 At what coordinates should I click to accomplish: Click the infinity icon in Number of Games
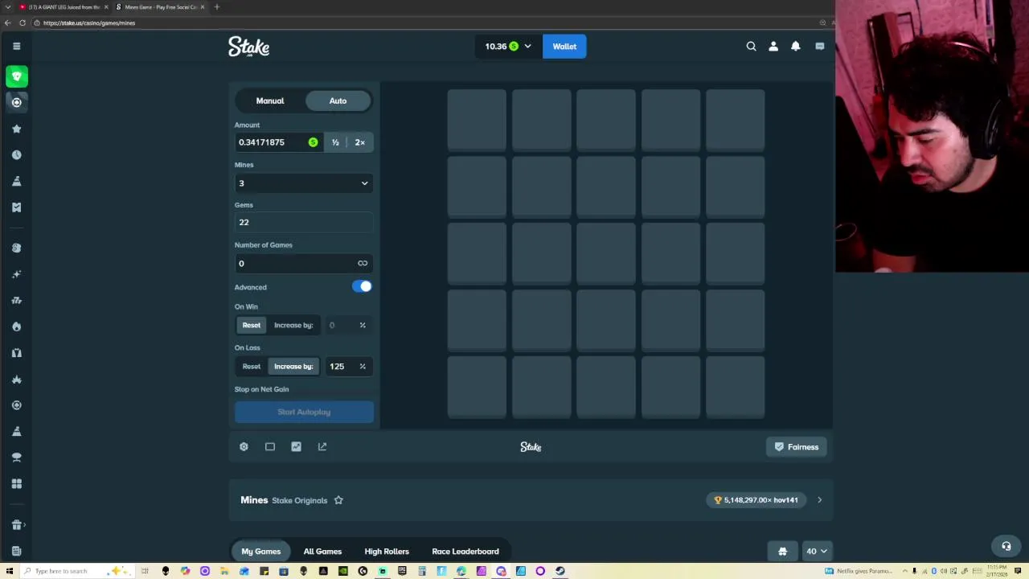363,263
